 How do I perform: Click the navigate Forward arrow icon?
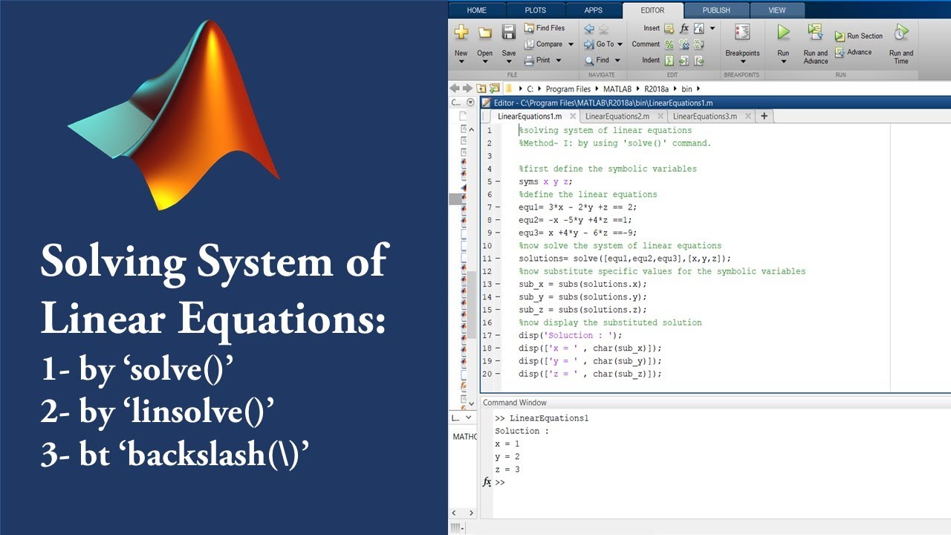click(x=604, y=29)
